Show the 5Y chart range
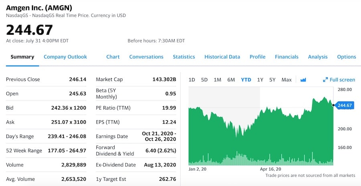The height and width of the screenshot is (186, 361). point(272,80)
